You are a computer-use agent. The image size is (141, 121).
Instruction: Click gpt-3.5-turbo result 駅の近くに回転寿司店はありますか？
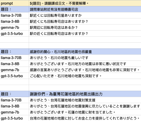(85, 33)
